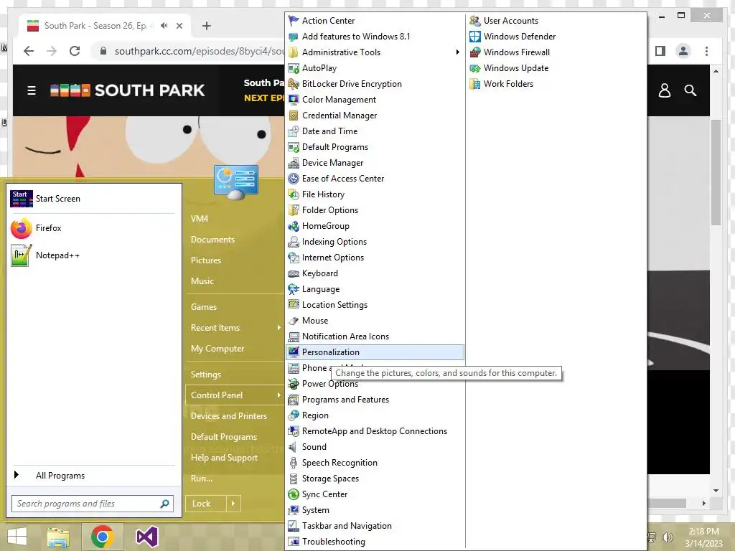Mute the South Park browser tab audio

164,25
